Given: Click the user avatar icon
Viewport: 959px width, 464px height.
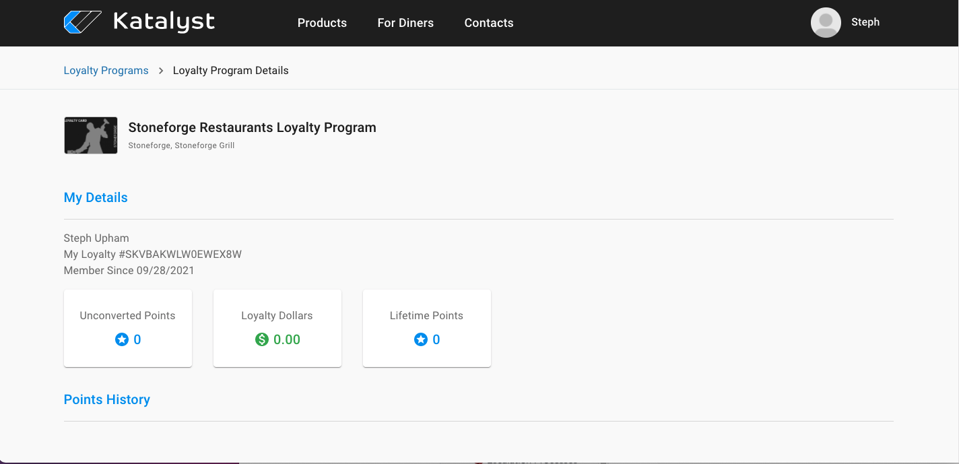Looking at the screenshot, I should (826, 22).
